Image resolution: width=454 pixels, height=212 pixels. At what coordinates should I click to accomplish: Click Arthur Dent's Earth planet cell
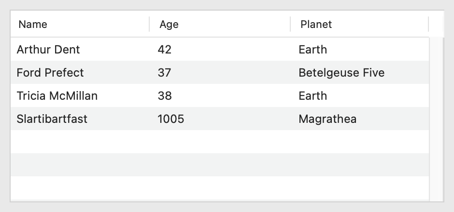(313, 50)
